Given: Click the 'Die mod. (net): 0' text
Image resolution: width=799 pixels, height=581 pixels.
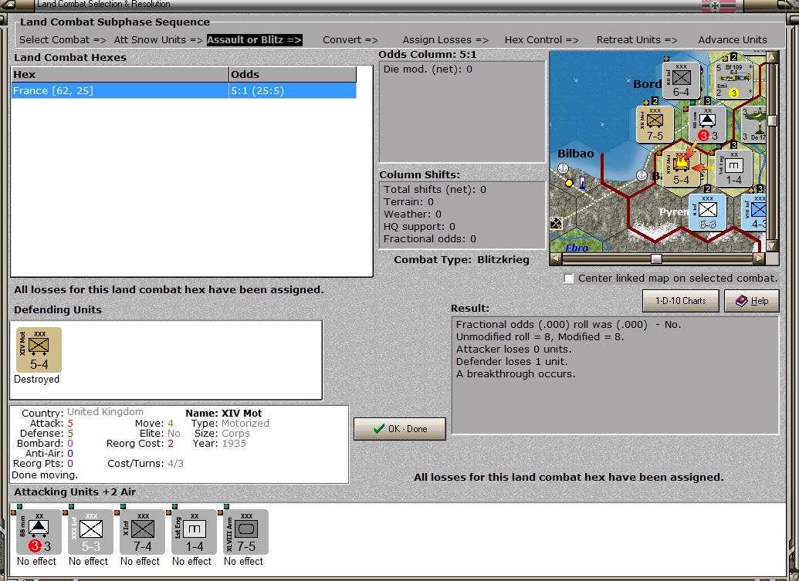Looking at the screenshot, I should 428,69.
